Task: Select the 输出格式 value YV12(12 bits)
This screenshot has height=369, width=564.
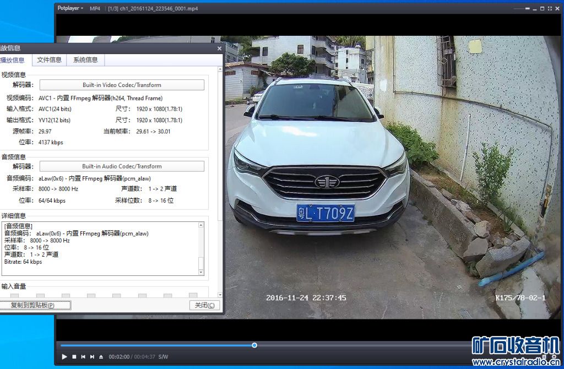Action: pyautogui.click(x=55, y=120)
